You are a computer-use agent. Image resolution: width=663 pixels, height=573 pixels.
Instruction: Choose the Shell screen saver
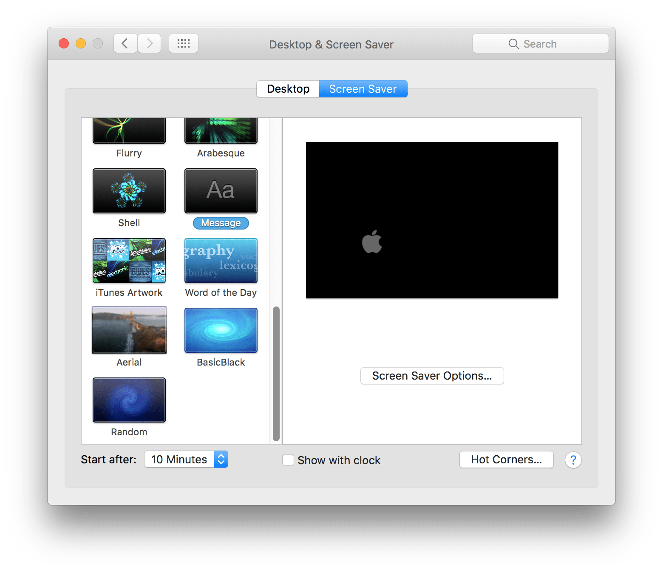(x=129, y=191)
